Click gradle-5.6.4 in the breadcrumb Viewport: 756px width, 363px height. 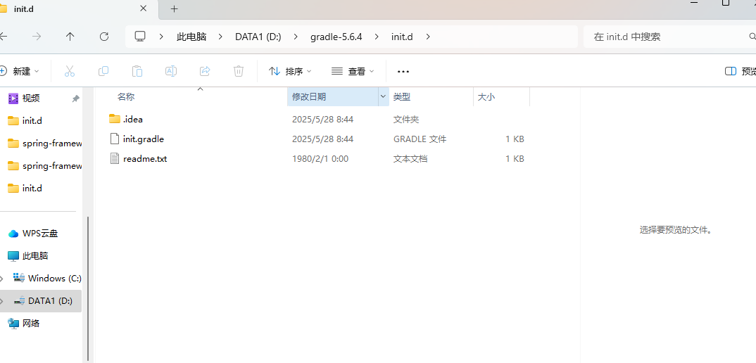[336, 37]
